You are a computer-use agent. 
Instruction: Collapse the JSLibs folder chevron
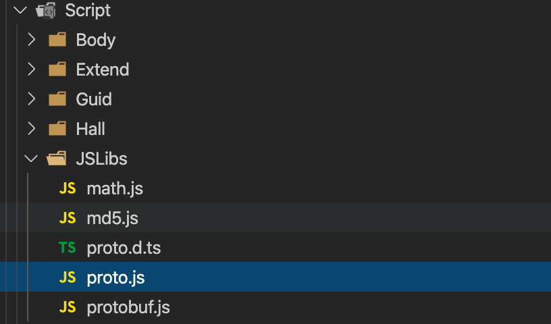pyautogui.click(x=30, y=159)
